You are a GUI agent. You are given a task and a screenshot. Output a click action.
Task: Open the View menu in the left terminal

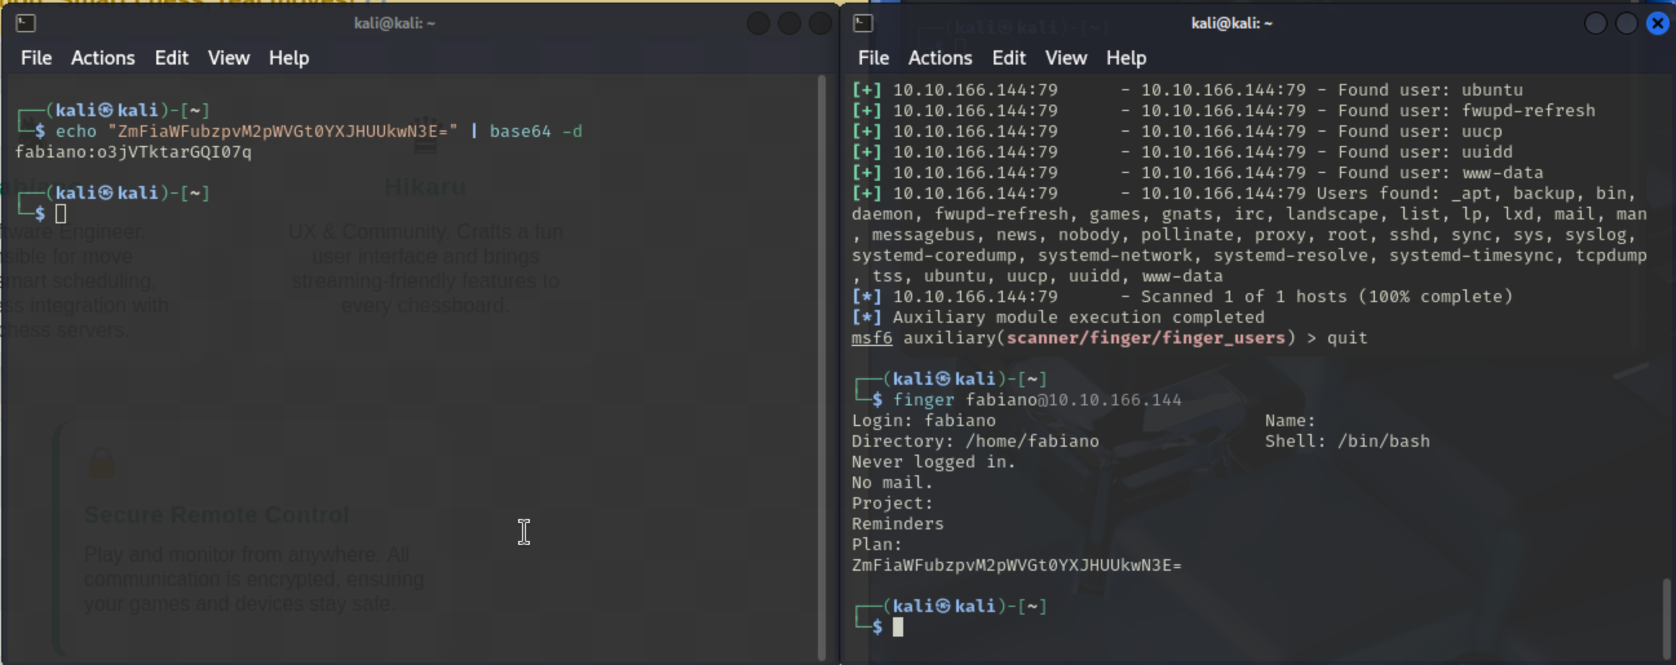pyautogui.click(x=228, y=58)
